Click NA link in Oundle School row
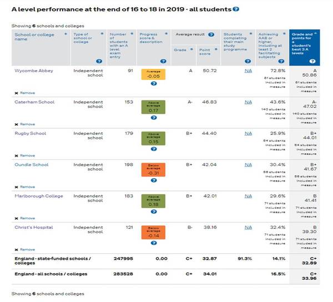 tap(248, 165)
